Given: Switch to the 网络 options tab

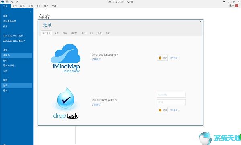Looking at the screenshot, I should [65, 33].
